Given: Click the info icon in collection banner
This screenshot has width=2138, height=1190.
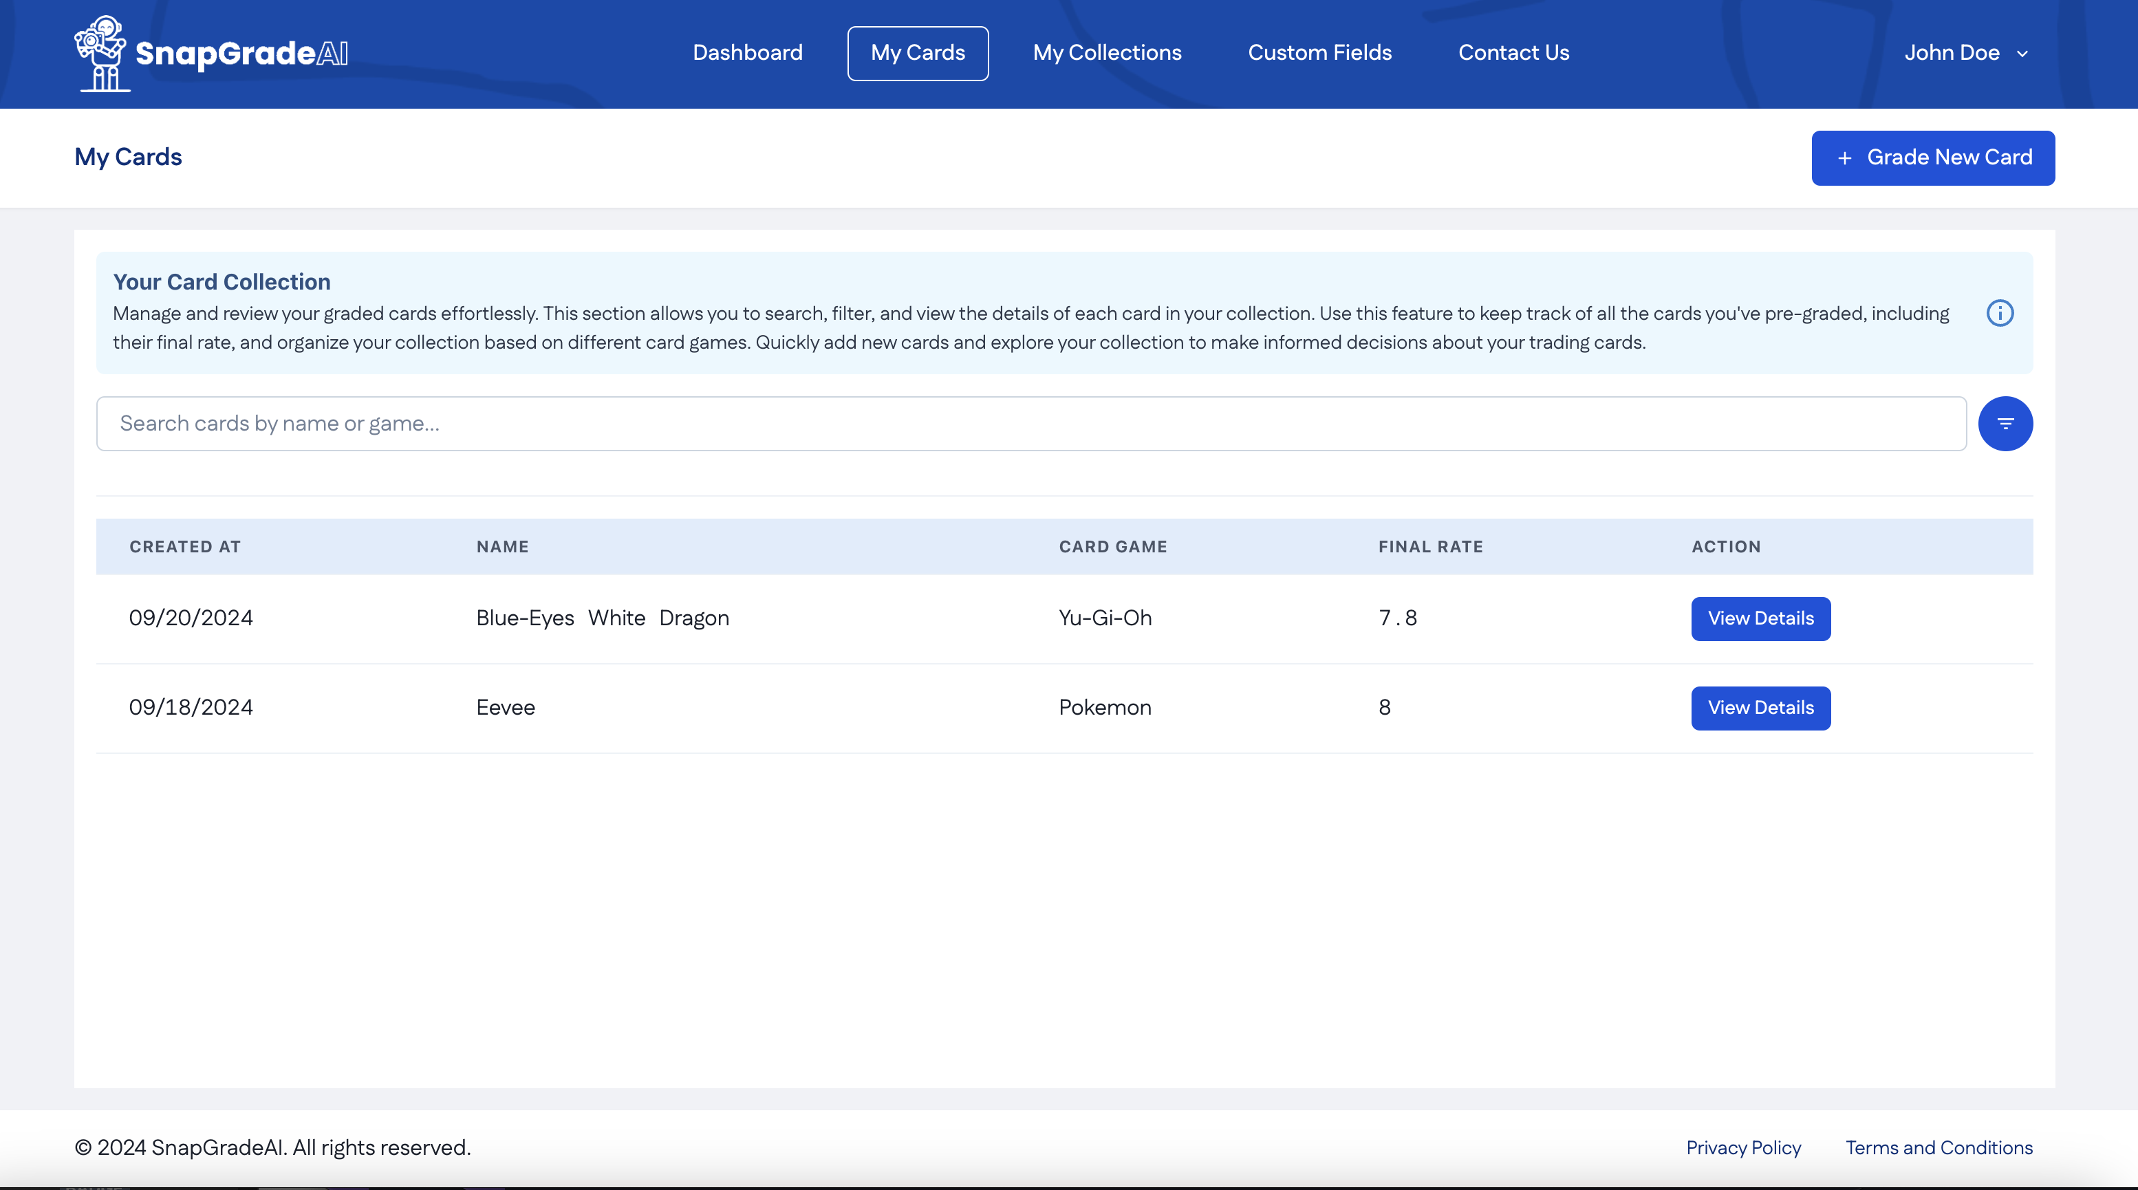Looking at the screenshot, I should tap(2000, 313).
